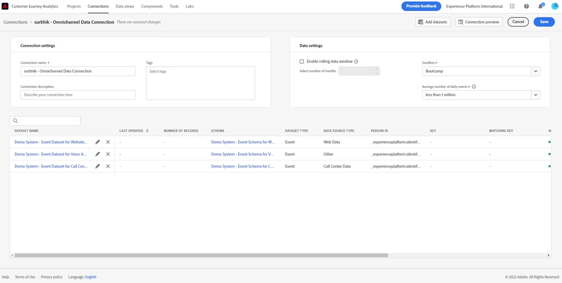Click the horizontal table scrollbar
The height and width of the screenshot is (283, 562).
pyautogui.click(x=201, y=255)
